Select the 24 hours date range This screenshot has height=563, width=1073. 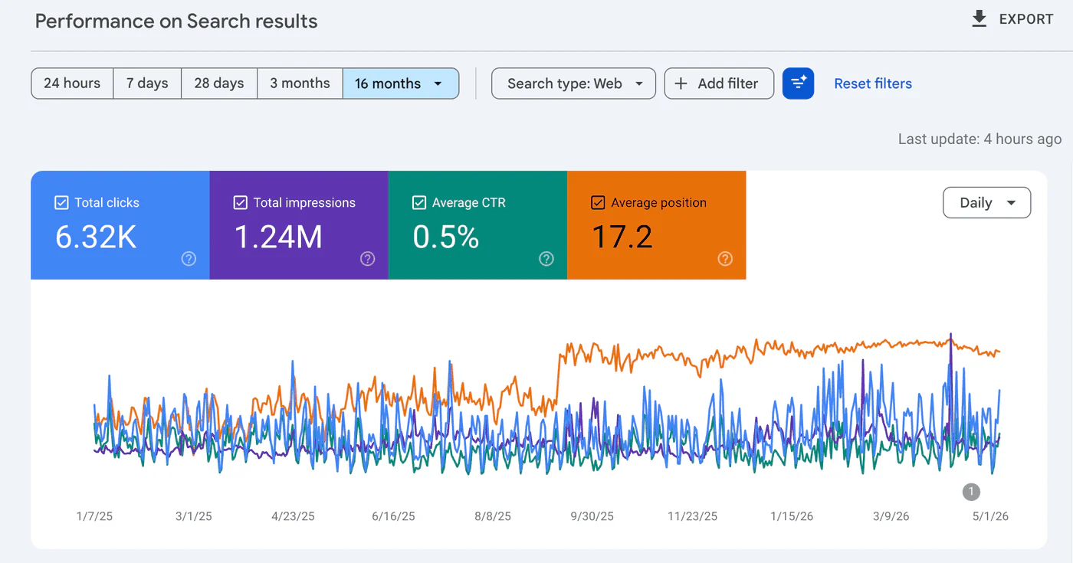coord(72,83)
